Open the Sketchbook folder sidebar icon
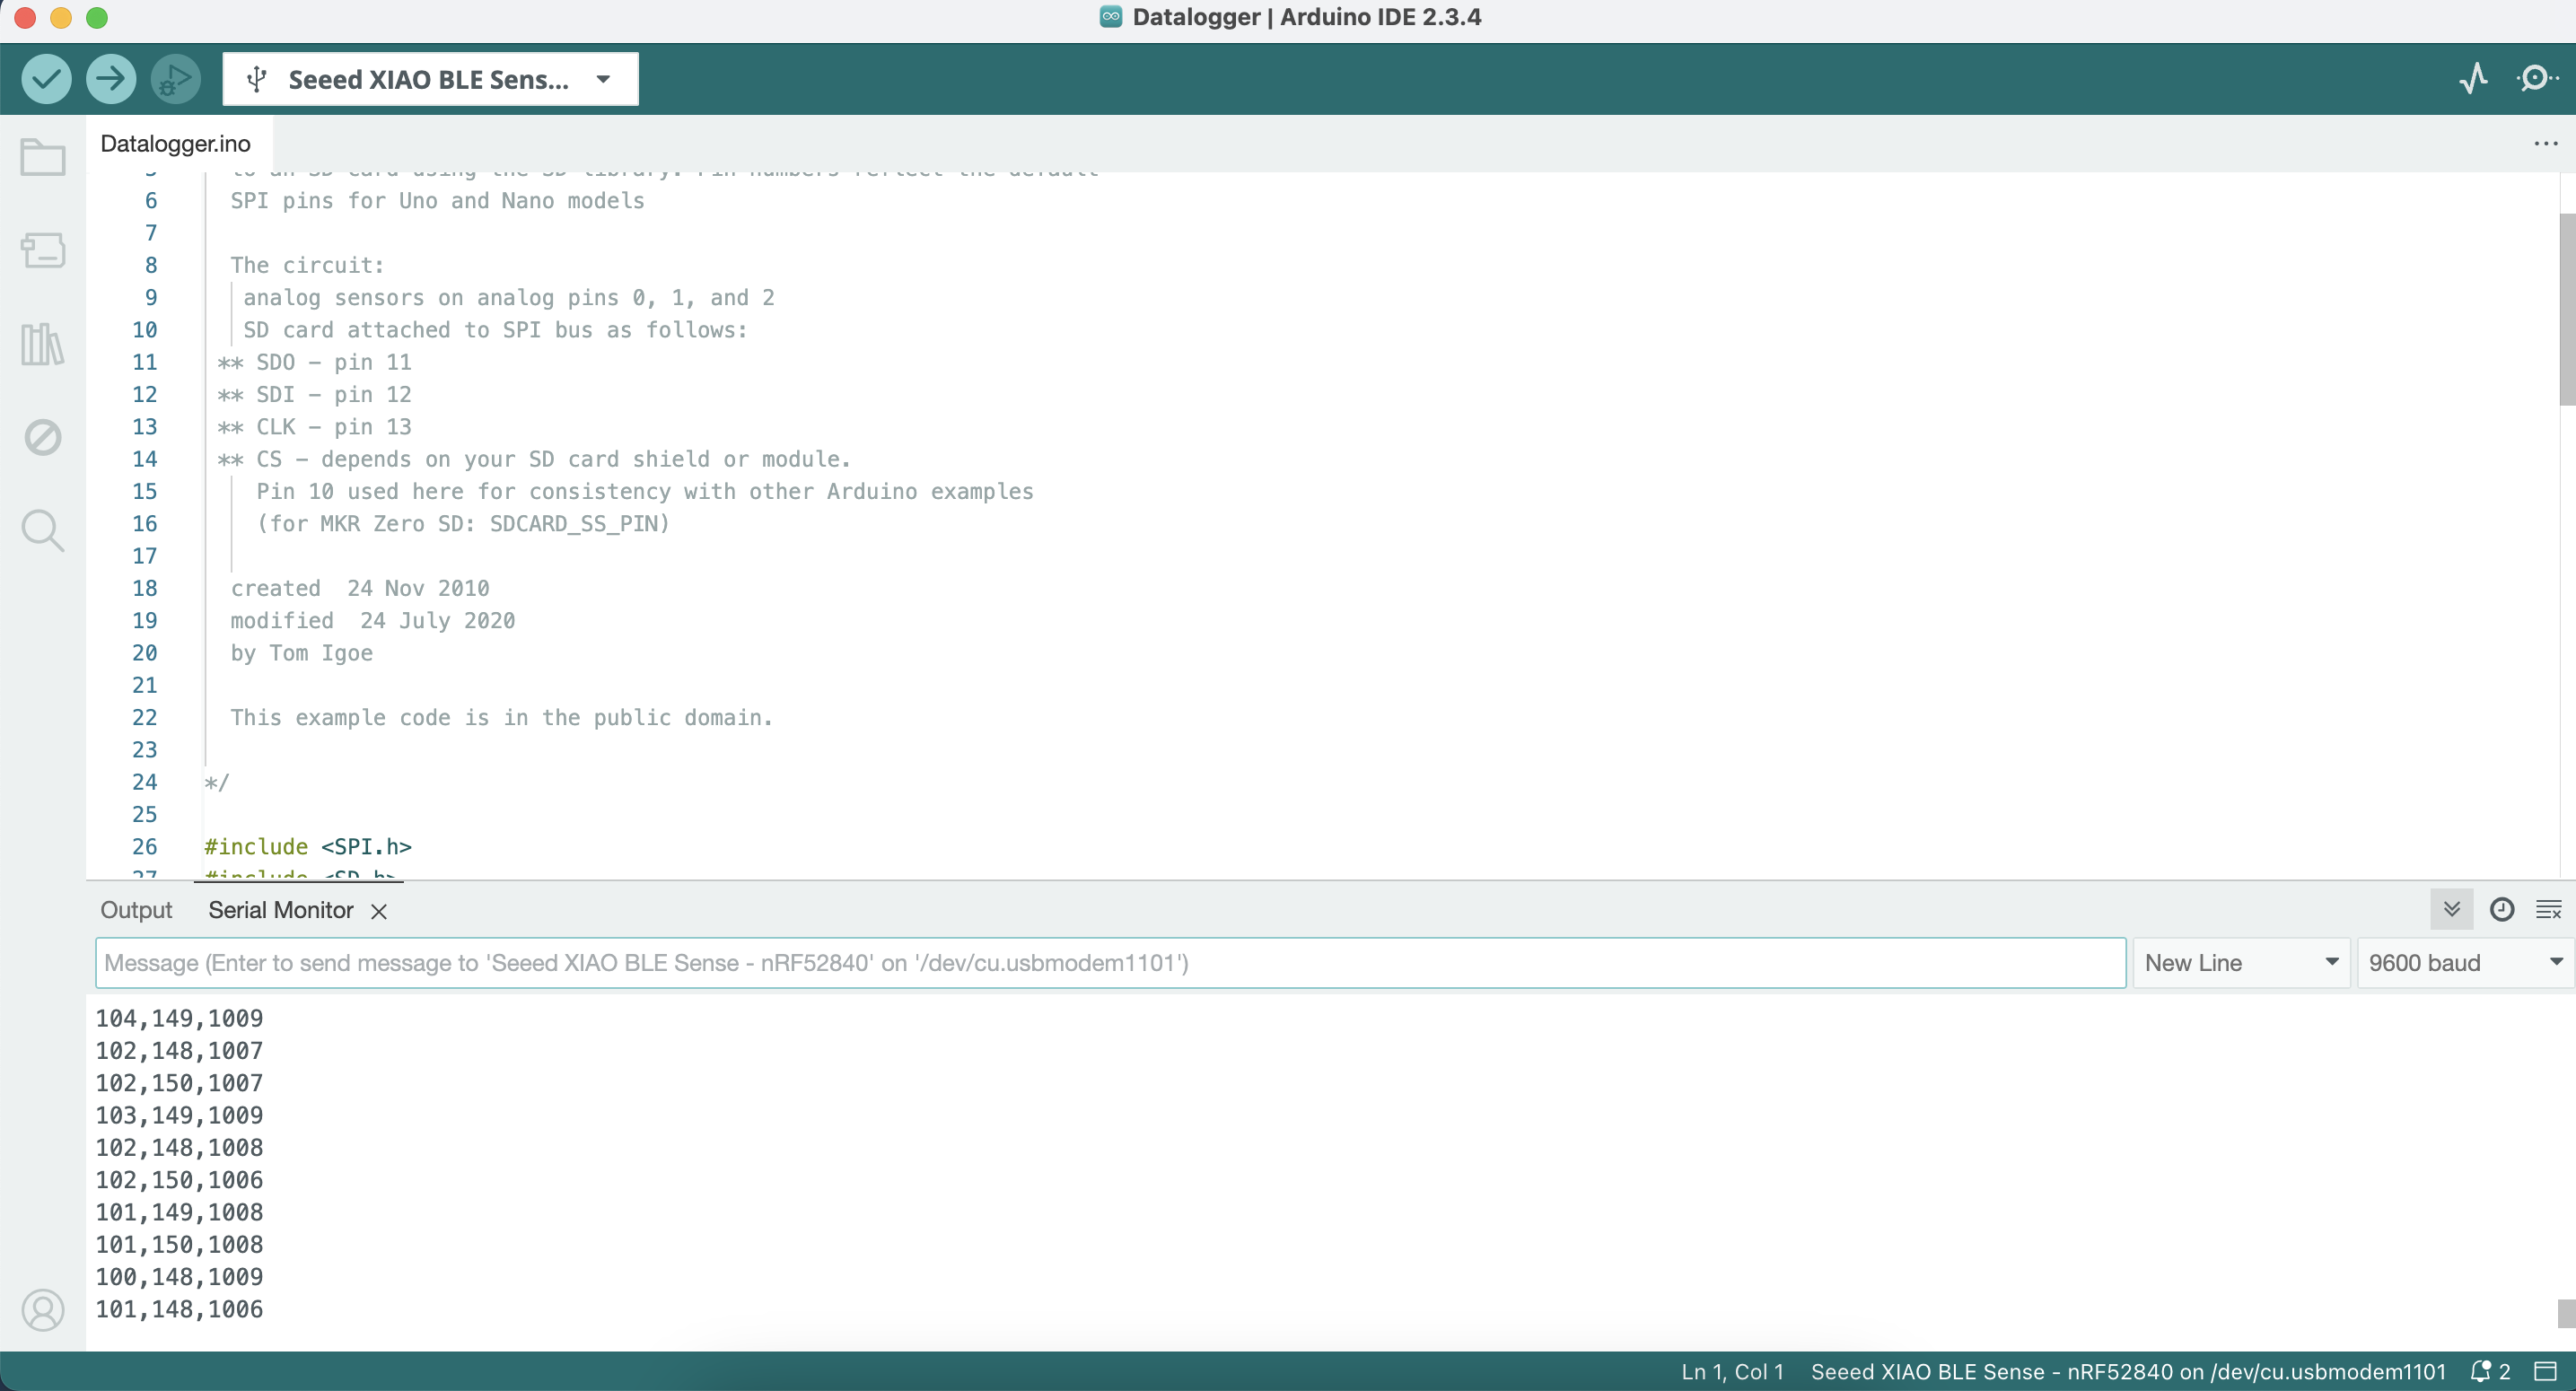The image size is (2576, 1391). [43, 158]
